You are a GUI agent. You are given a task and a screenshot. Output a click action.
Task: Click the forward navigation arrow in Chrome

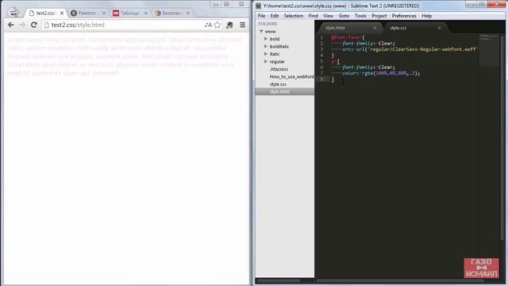(22, 25)
